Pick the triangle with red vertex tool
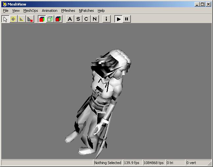Viewport: 213px width, 167px height. pyautogui.click(x=30, y=19)
